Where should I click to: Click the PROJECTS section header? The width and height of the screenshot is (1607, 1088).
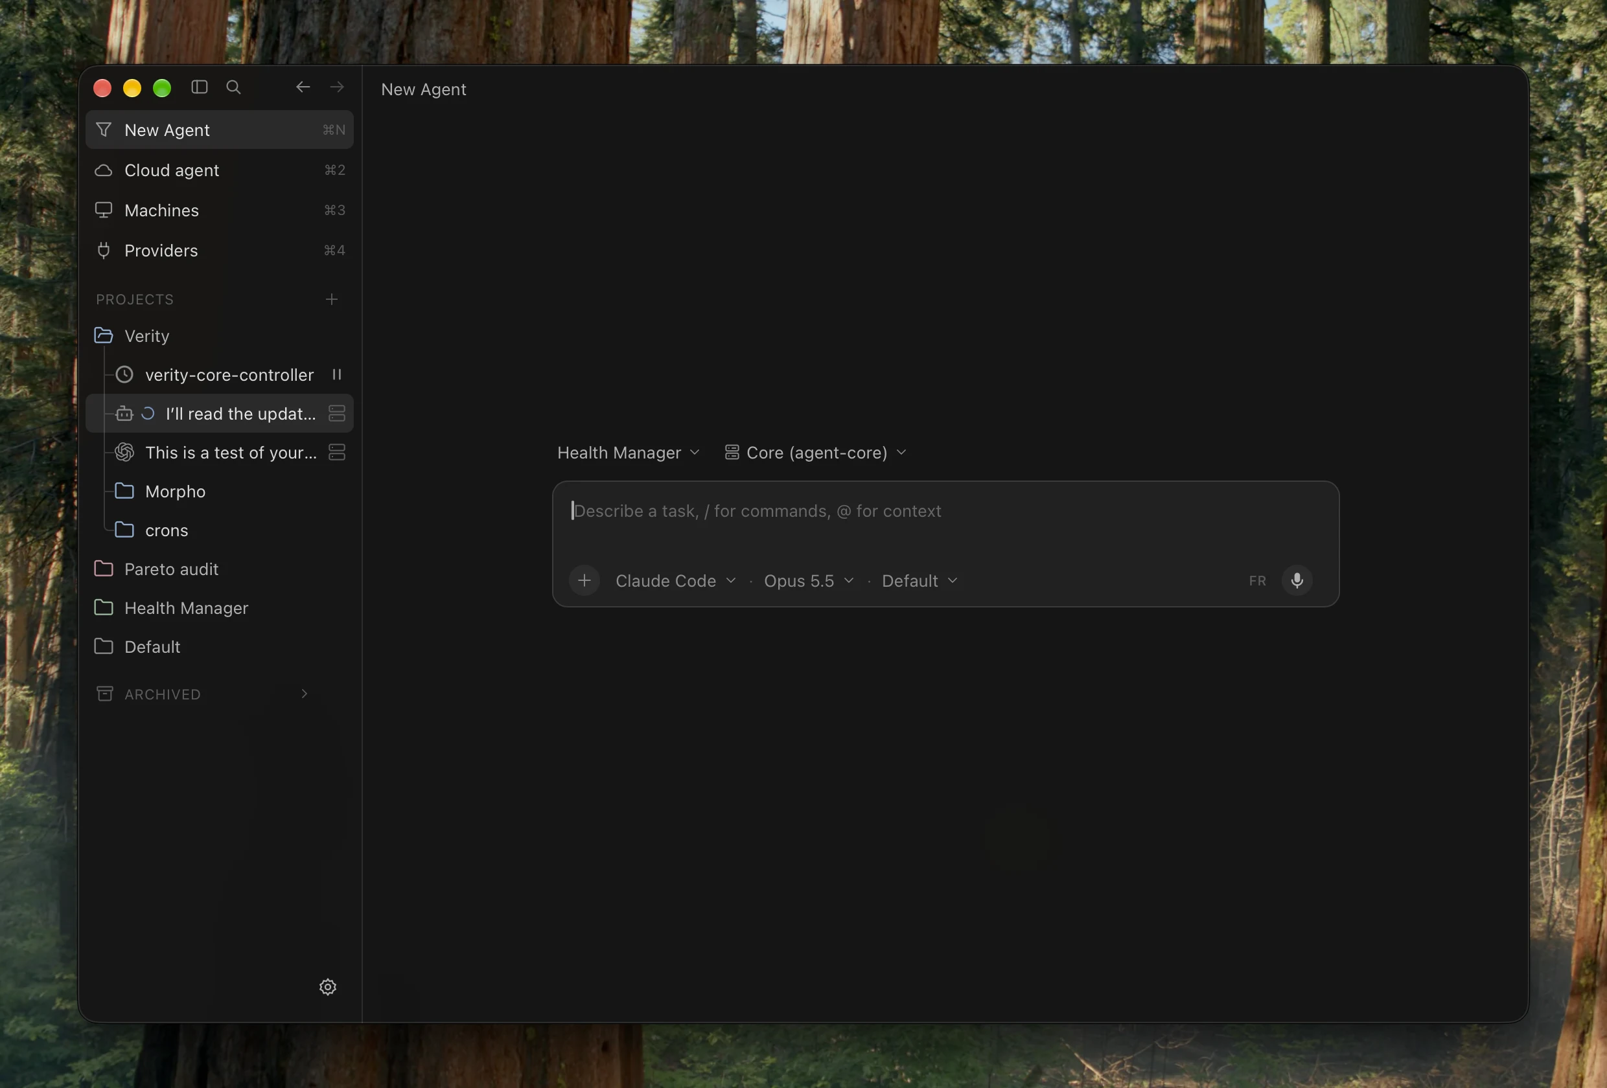click(x=135, y=299)
